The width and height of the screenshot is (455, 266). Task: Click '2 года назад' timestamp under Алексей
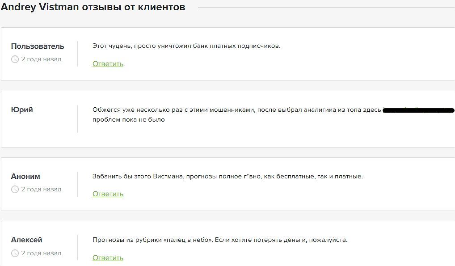pos(41,253)
